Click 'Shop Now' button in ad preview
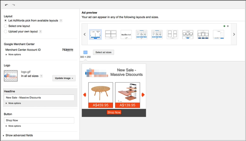246x141 pixels. 114,112
